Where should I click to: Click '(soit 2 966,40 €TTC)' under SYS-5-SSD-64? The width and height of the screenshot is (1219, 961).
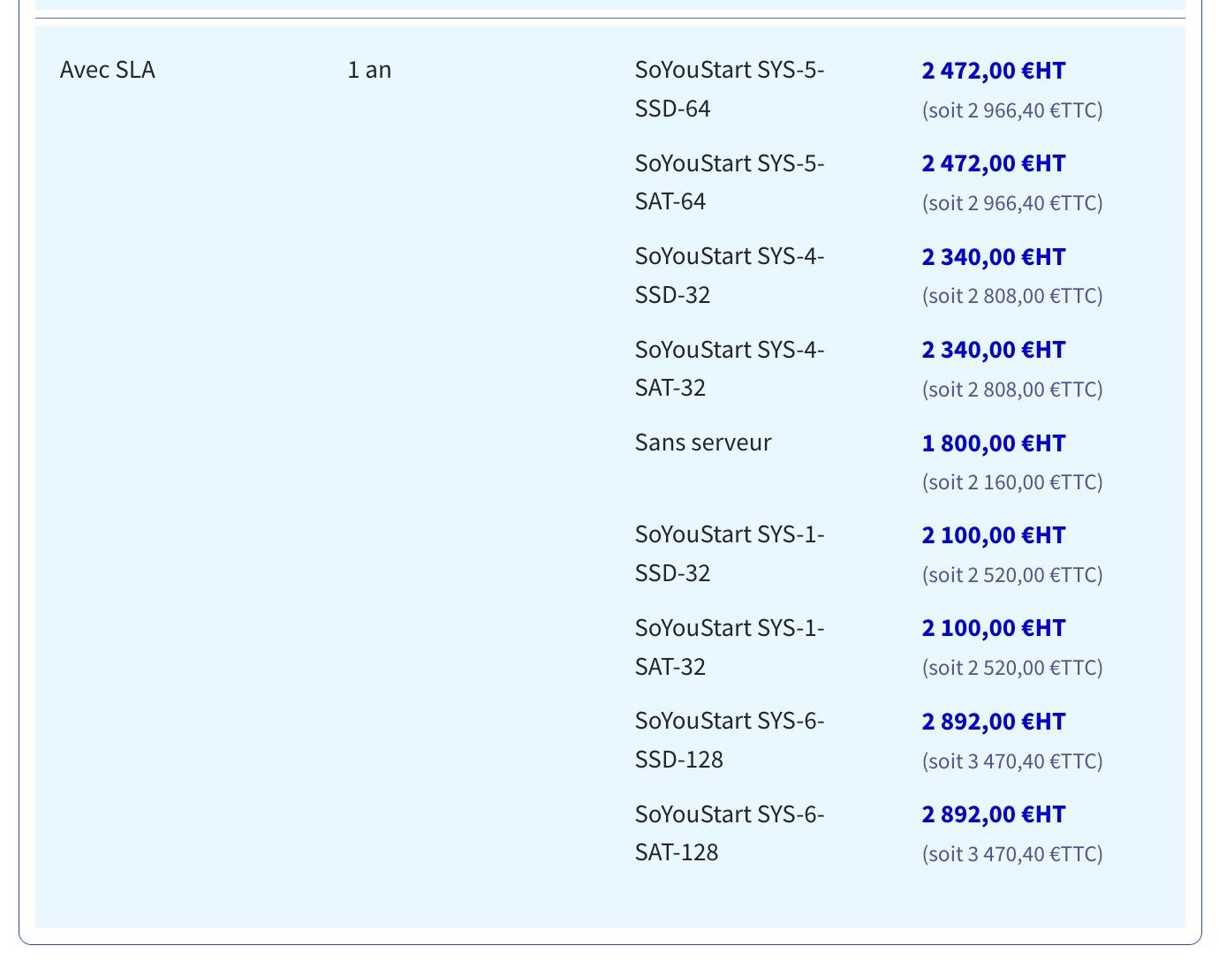tap(1012, 110)
